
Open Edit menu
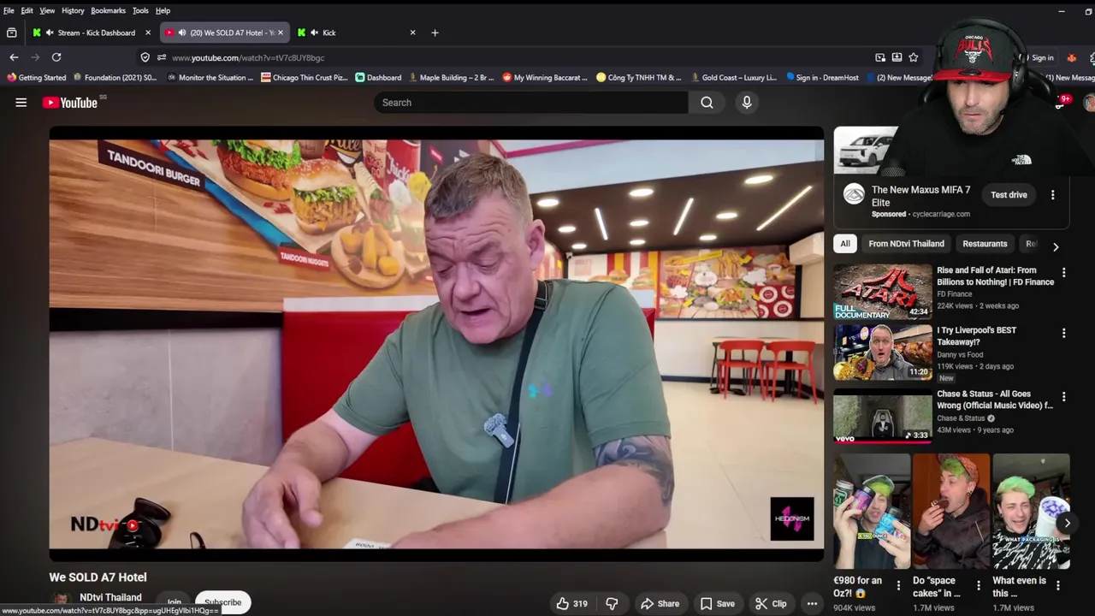27,10
